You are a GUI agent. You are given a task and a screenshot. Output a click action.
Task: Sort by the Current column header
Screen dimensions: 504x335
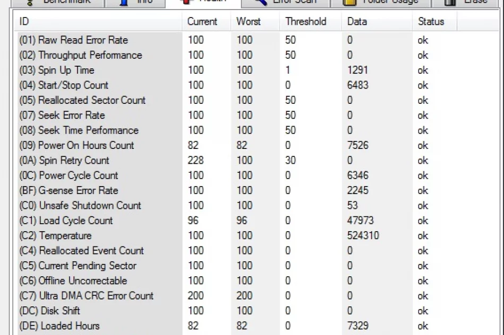pos(202,22)
